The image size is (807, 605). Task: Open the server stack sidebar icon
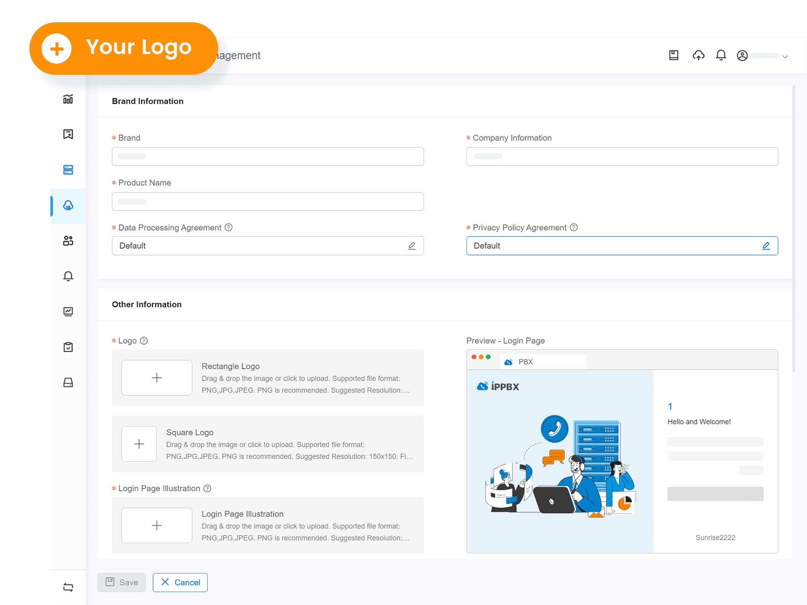tap(68, 170)
